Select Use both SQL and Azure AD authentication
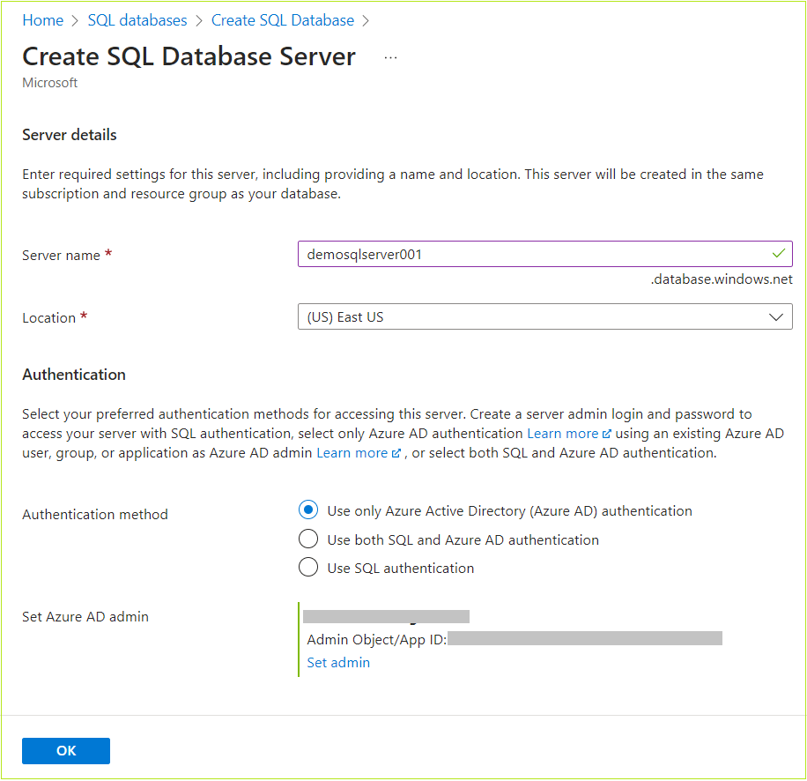Viewport: 807px width, 781px height. pyautogui.click(x=308, y=539)
